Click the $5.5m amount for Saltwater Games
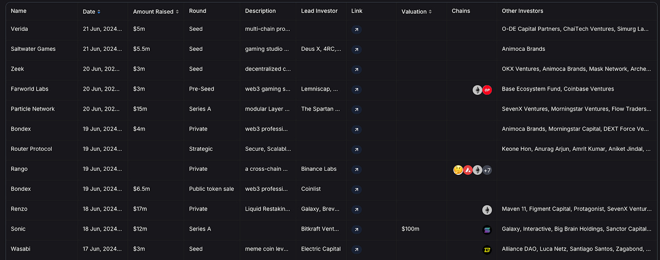 [141, 49]
